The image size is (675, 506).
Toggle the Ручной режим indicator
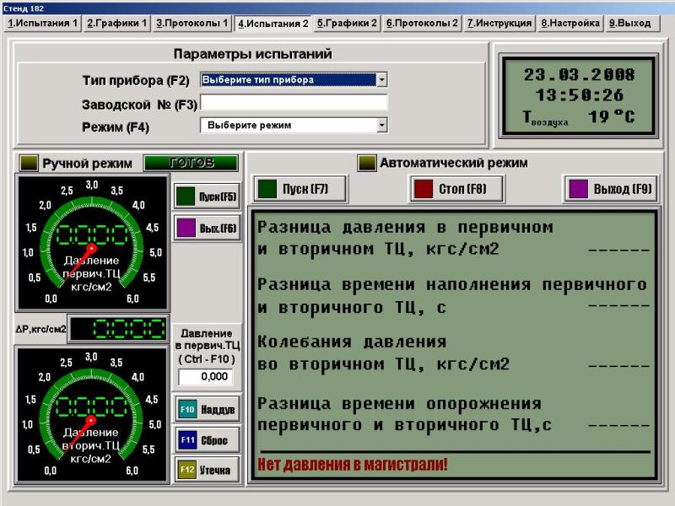[30, 163]
